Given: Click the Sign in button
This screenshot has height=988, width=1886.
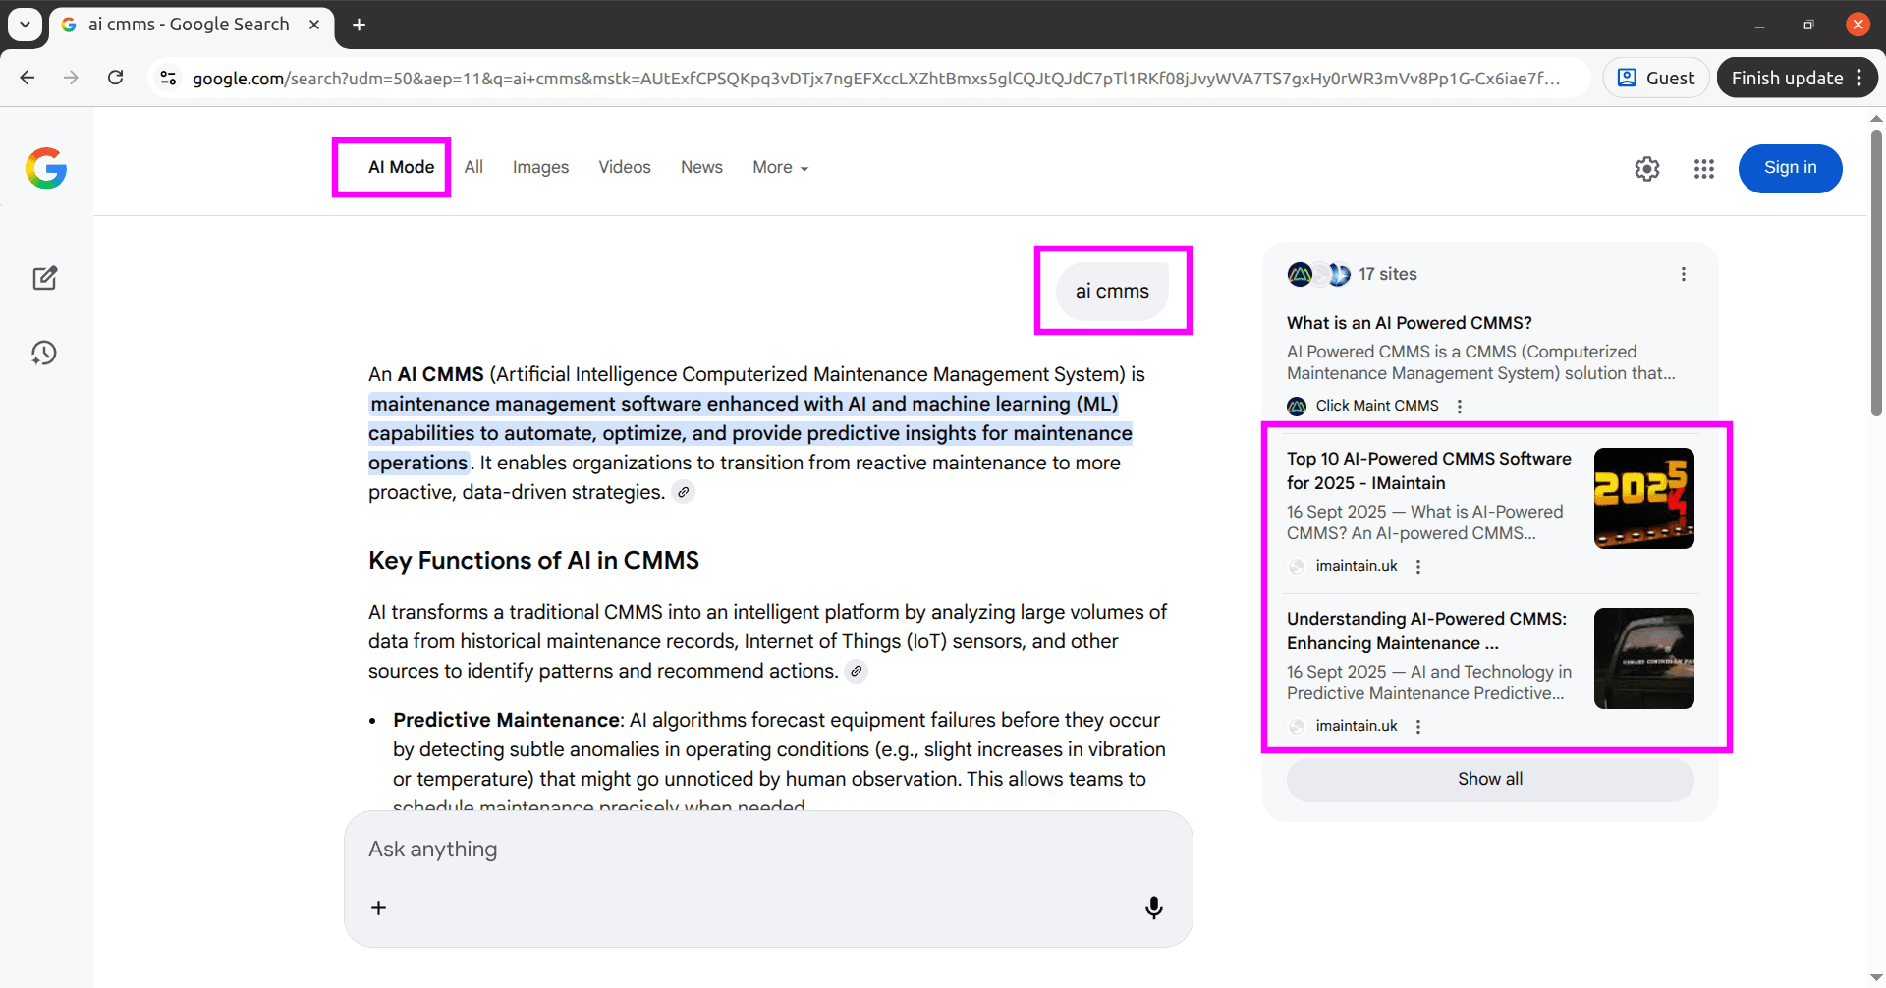Looking at the screenshot, I should pos(1790,168).
